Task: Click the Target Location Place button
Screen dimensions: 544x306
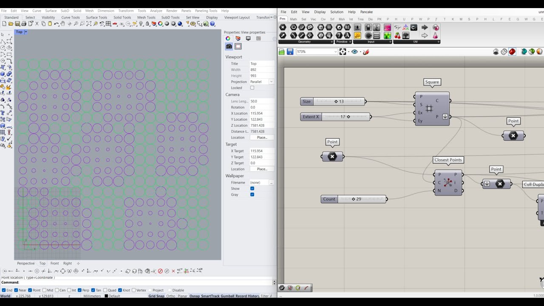Action: point(262,169)
